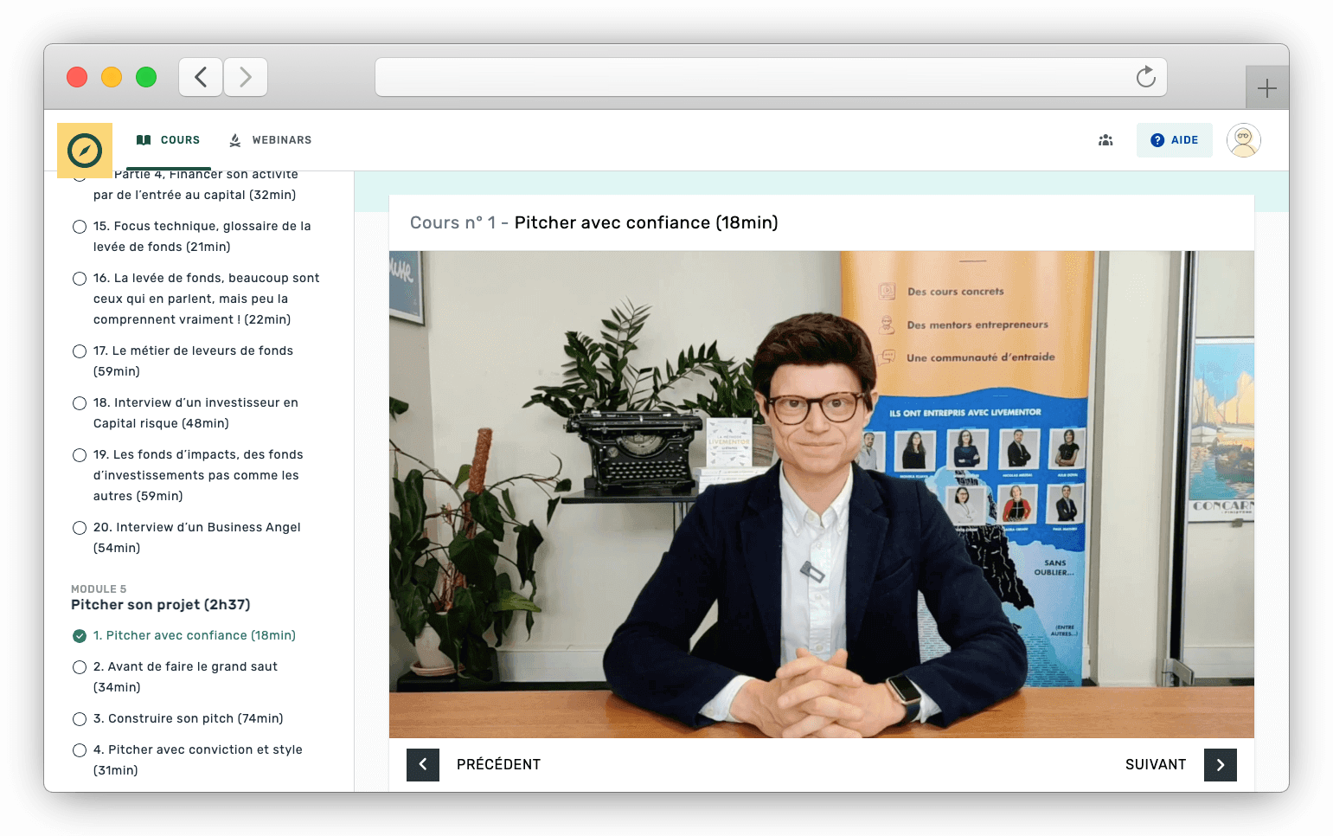Go forward with browser forward arrow
1333x836 pixels.
[x=246, y=77]
